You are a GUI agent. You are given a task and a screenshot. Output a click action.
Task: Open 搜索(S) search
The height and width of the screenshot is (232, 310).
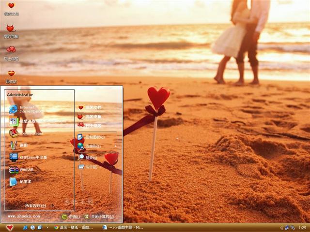pyautogui.click(x=88, y=158)
